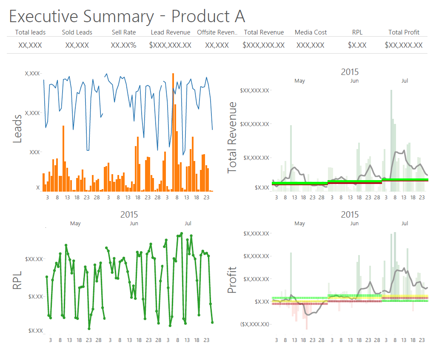The width and height of the screenshot is (436, 356).
Task: Select the Media Cost column header
Action: click(311, 32)
